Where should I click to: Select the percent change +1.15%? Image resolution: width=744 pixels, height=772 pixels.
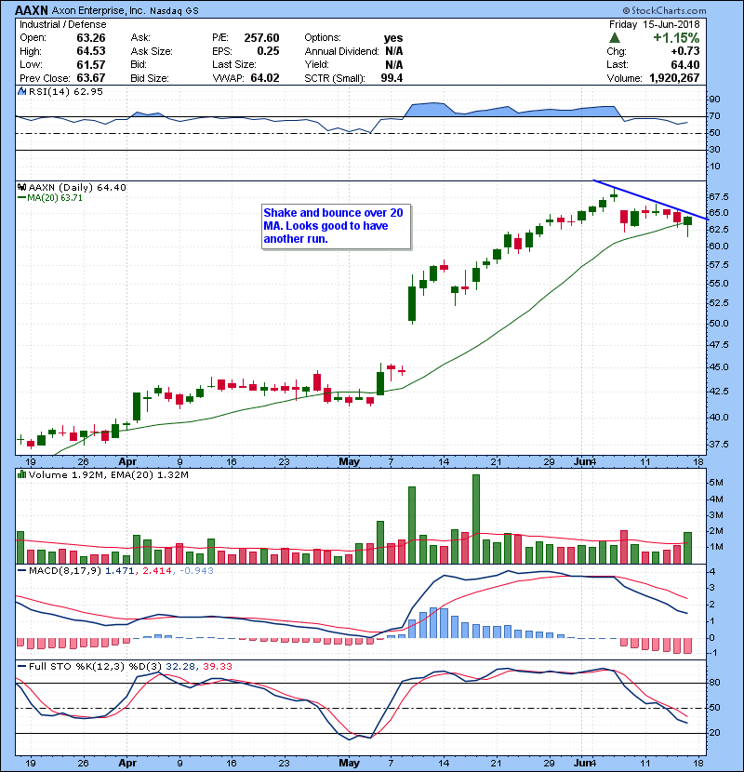point(676,38)
